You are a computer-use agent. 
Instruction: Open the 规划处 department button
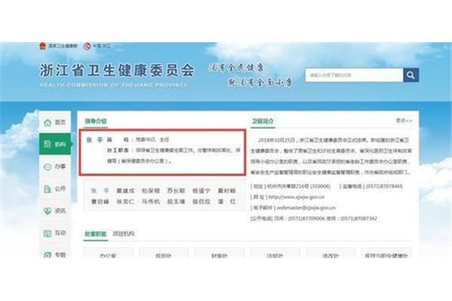tap(163, 254)
